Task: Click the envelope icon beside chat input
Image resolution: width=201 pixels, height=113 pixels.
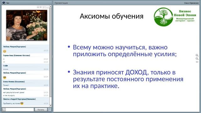Action: coord(4,110)
